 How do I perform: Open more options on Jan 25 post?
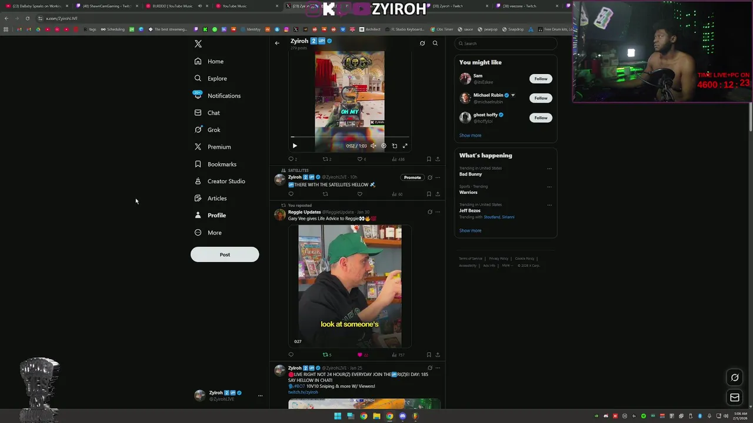[x=437, y=368]
